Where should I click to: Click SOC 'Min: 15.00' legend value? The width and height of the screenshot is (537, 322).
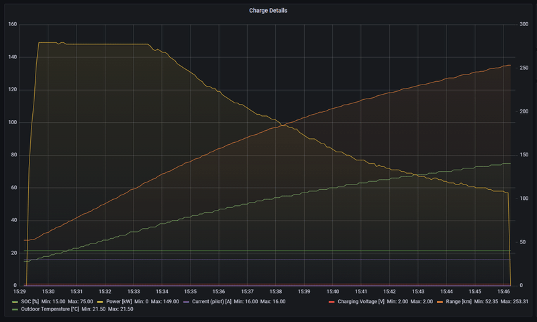(x=53, y=301)
